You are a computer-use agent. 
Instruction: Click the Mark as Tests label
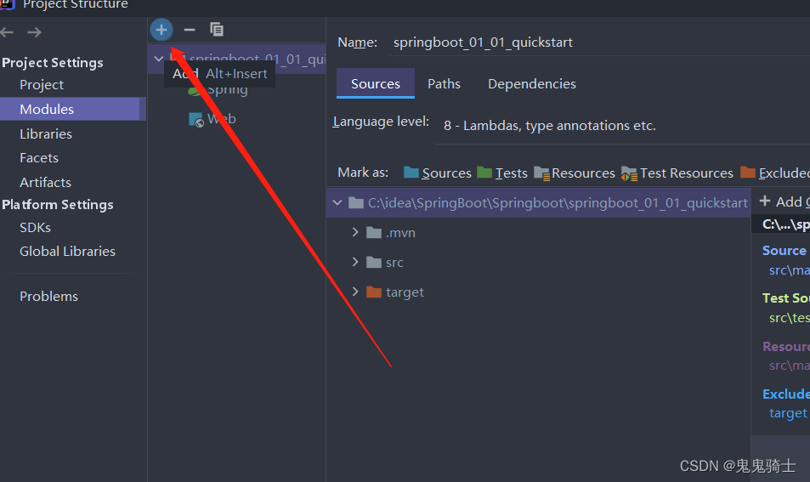(x=512, y=173)
